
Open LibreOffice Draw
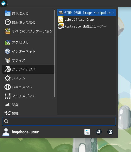tap(86, 19)
